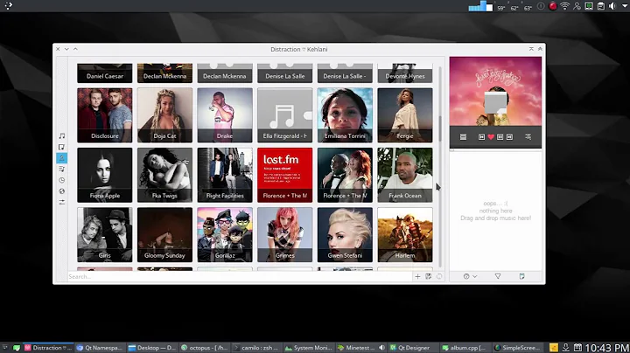The image size is (630, 353).
Task: Open the Drake artist tile
Action: coord(225,115)
